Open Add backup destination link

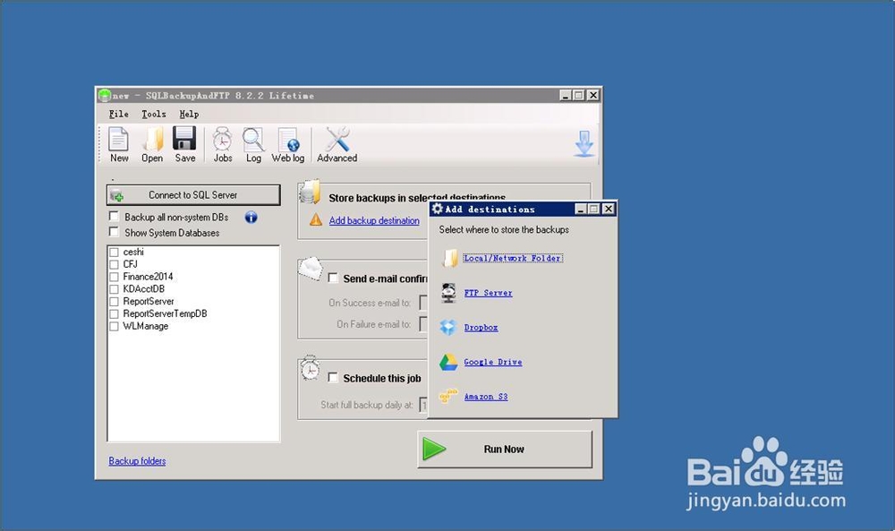click(374, 220)
